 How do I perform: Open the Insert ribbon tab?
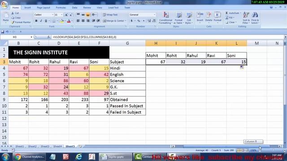point(28,8)
